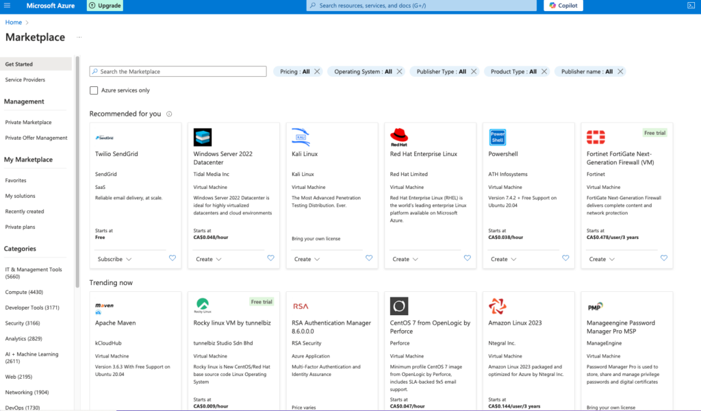Click the Red Hat logo
Viewport: 701px width, 411px height.
click(399, 137)
